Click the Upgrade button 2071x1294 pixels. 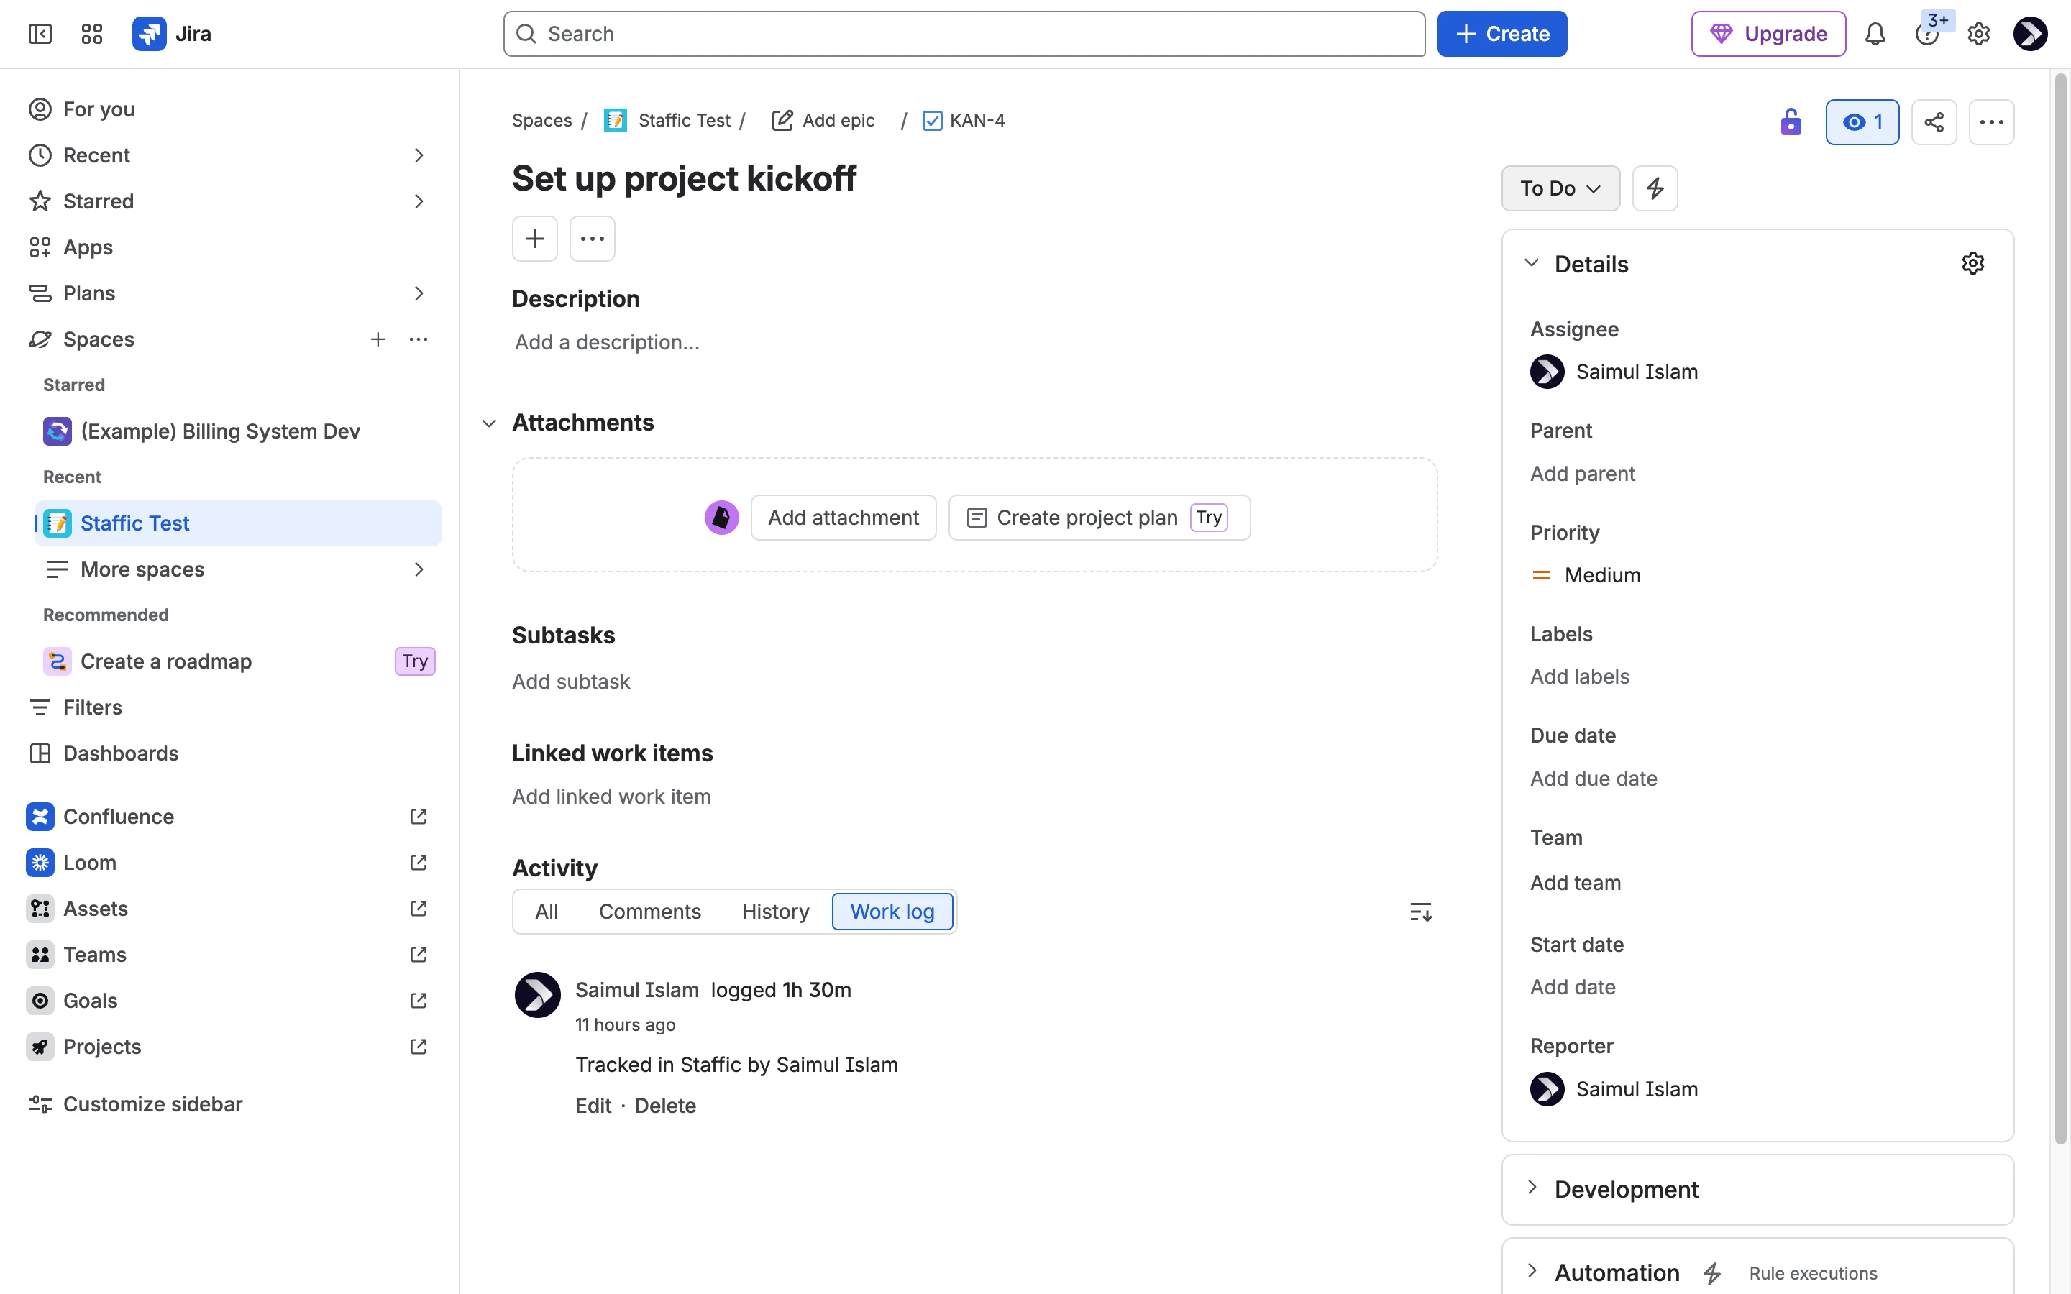(x=1768, y=33)
